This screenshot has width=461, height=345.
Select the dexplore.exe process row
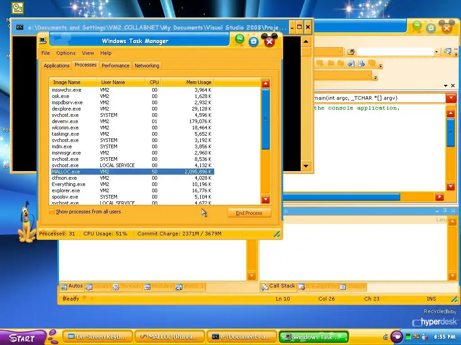132,109
